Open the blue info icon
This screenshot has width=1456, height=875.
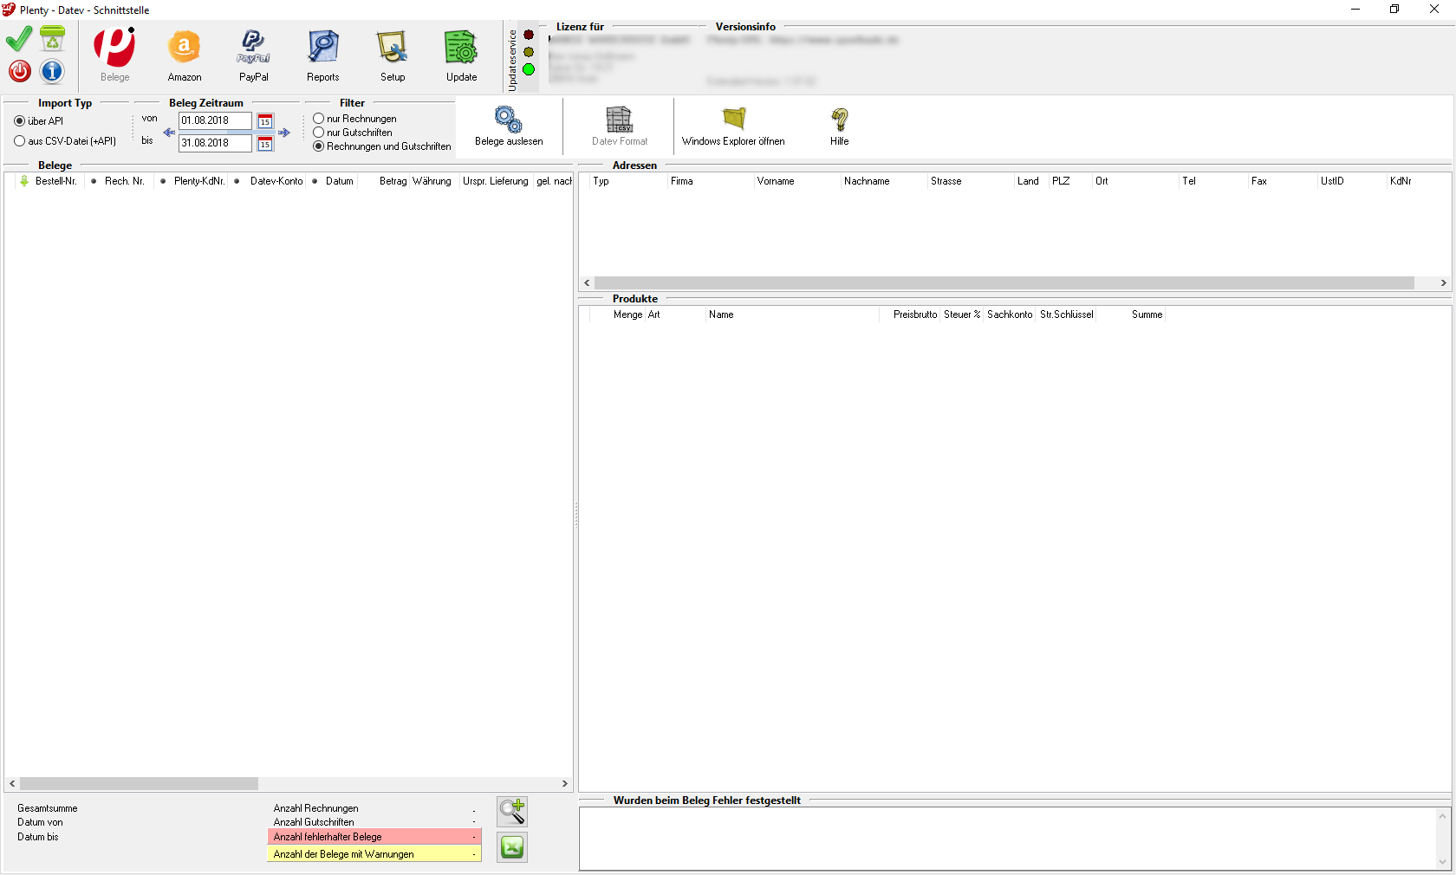52,71
